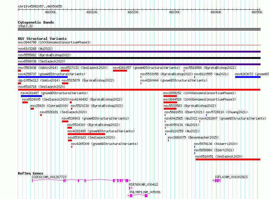269x199 pixels.
Task: Click the IGFL4 gene structure glyph
Action: click(216, 181)
